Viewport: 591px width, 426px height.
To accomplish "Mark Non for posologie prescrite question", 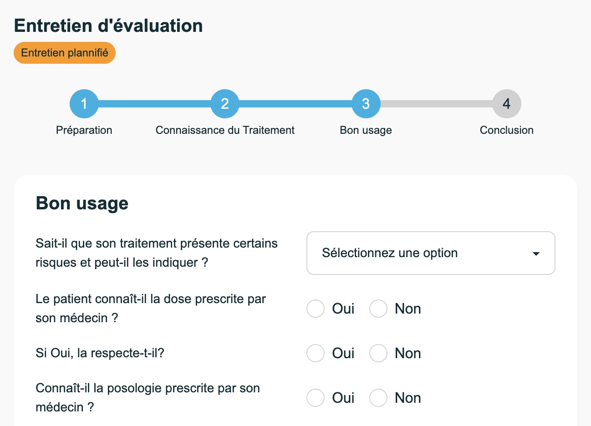I will (378, 398).
